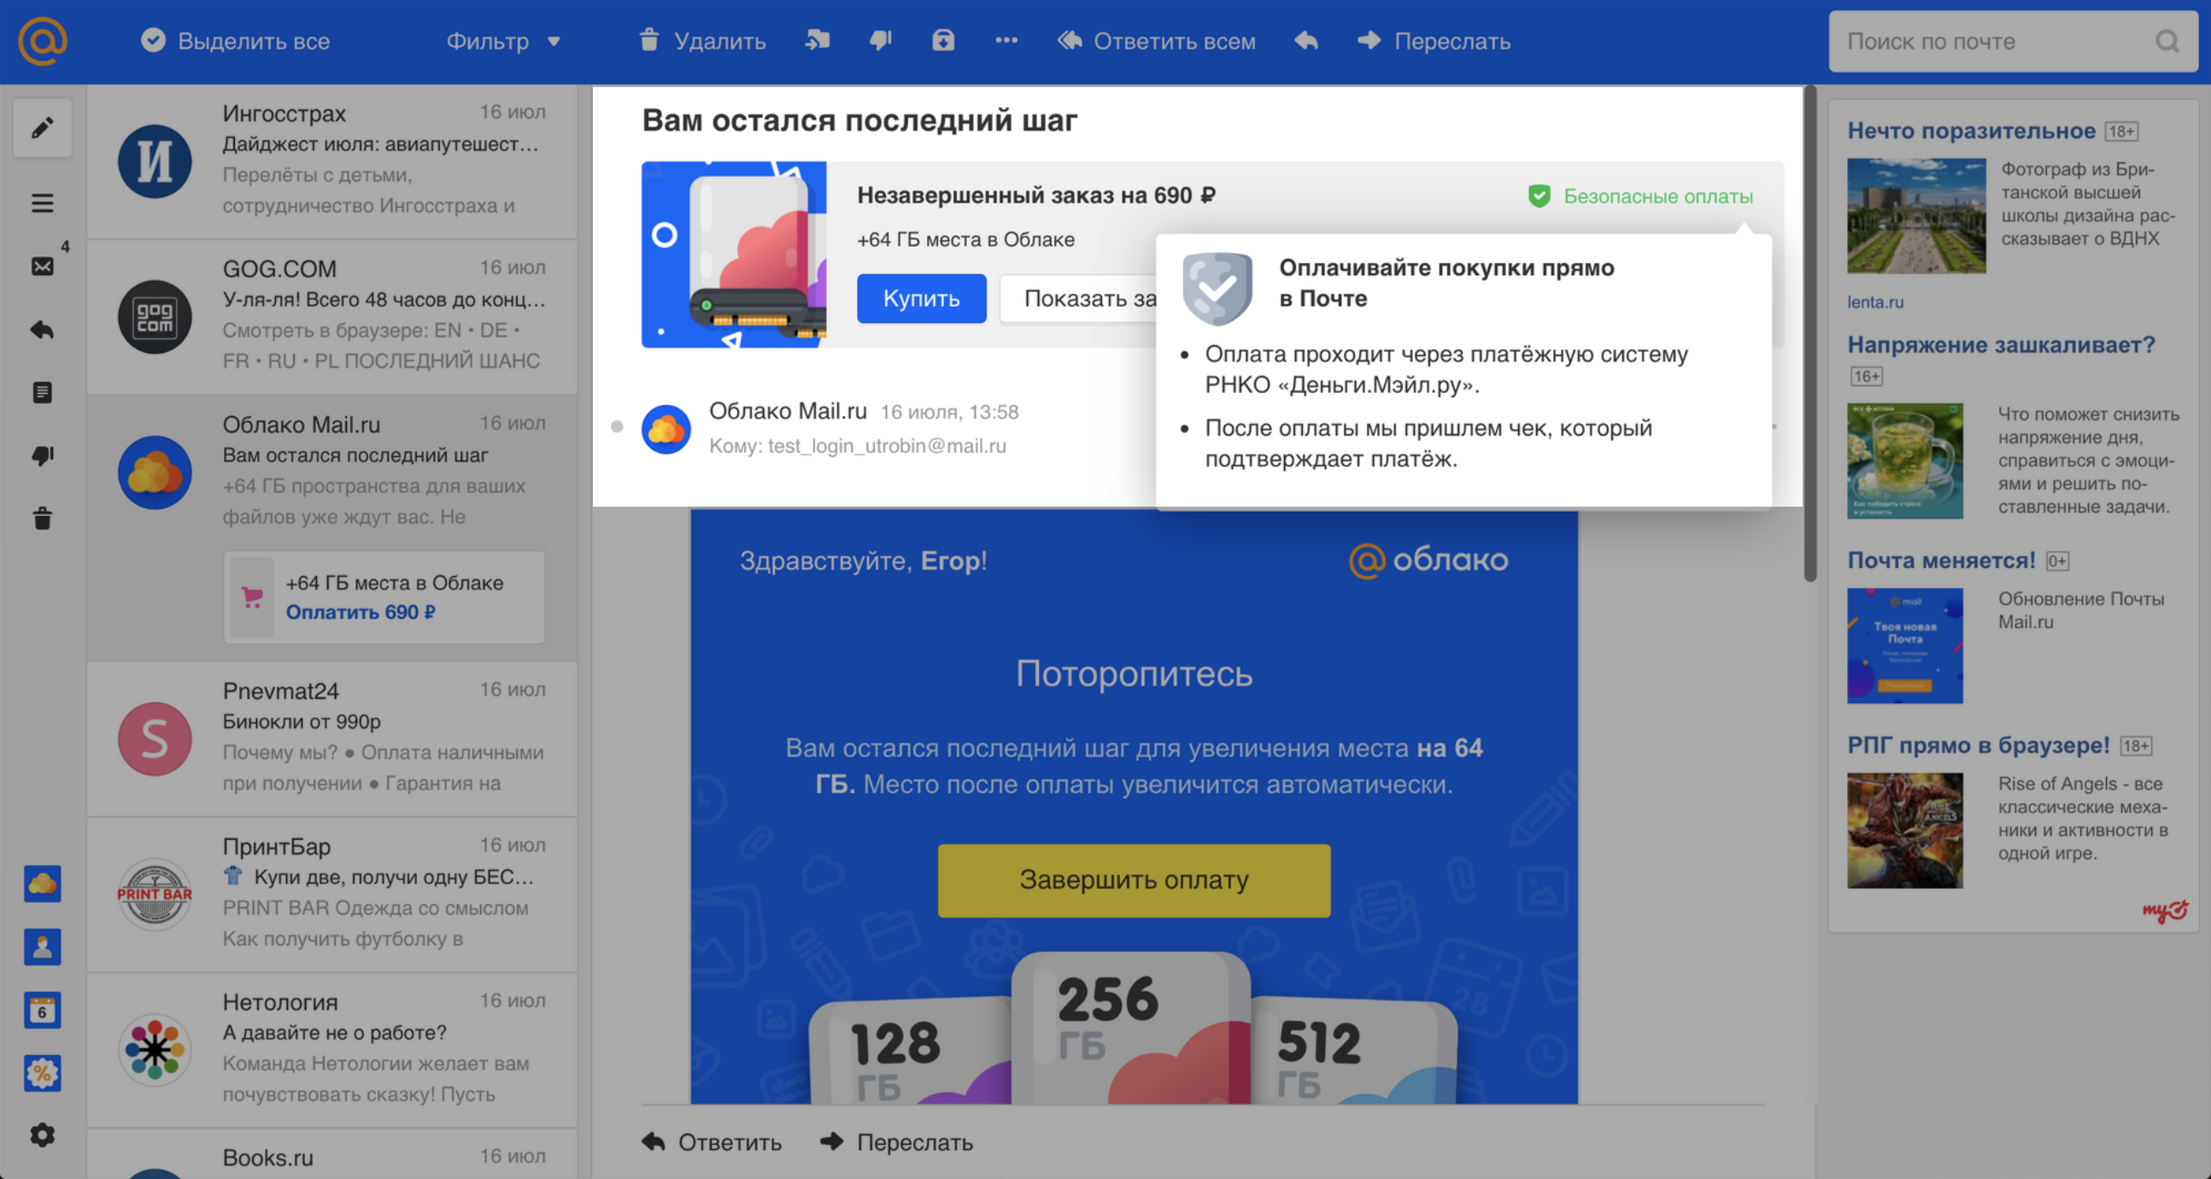
Task: Open the GOG.COM email in list
Action: 332,318
